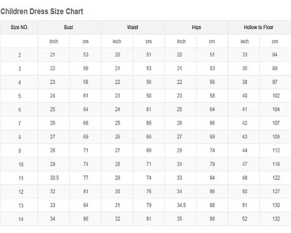The width and height of the screenshot is (291, 233).
Task: Select the Size NO. column header
Action: 19,27
